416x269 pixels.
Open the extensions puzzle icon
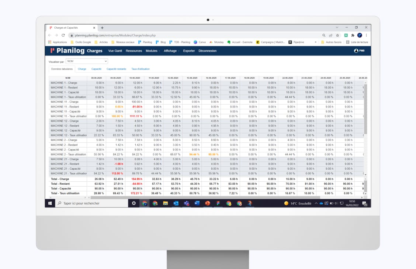click(353, 35)
